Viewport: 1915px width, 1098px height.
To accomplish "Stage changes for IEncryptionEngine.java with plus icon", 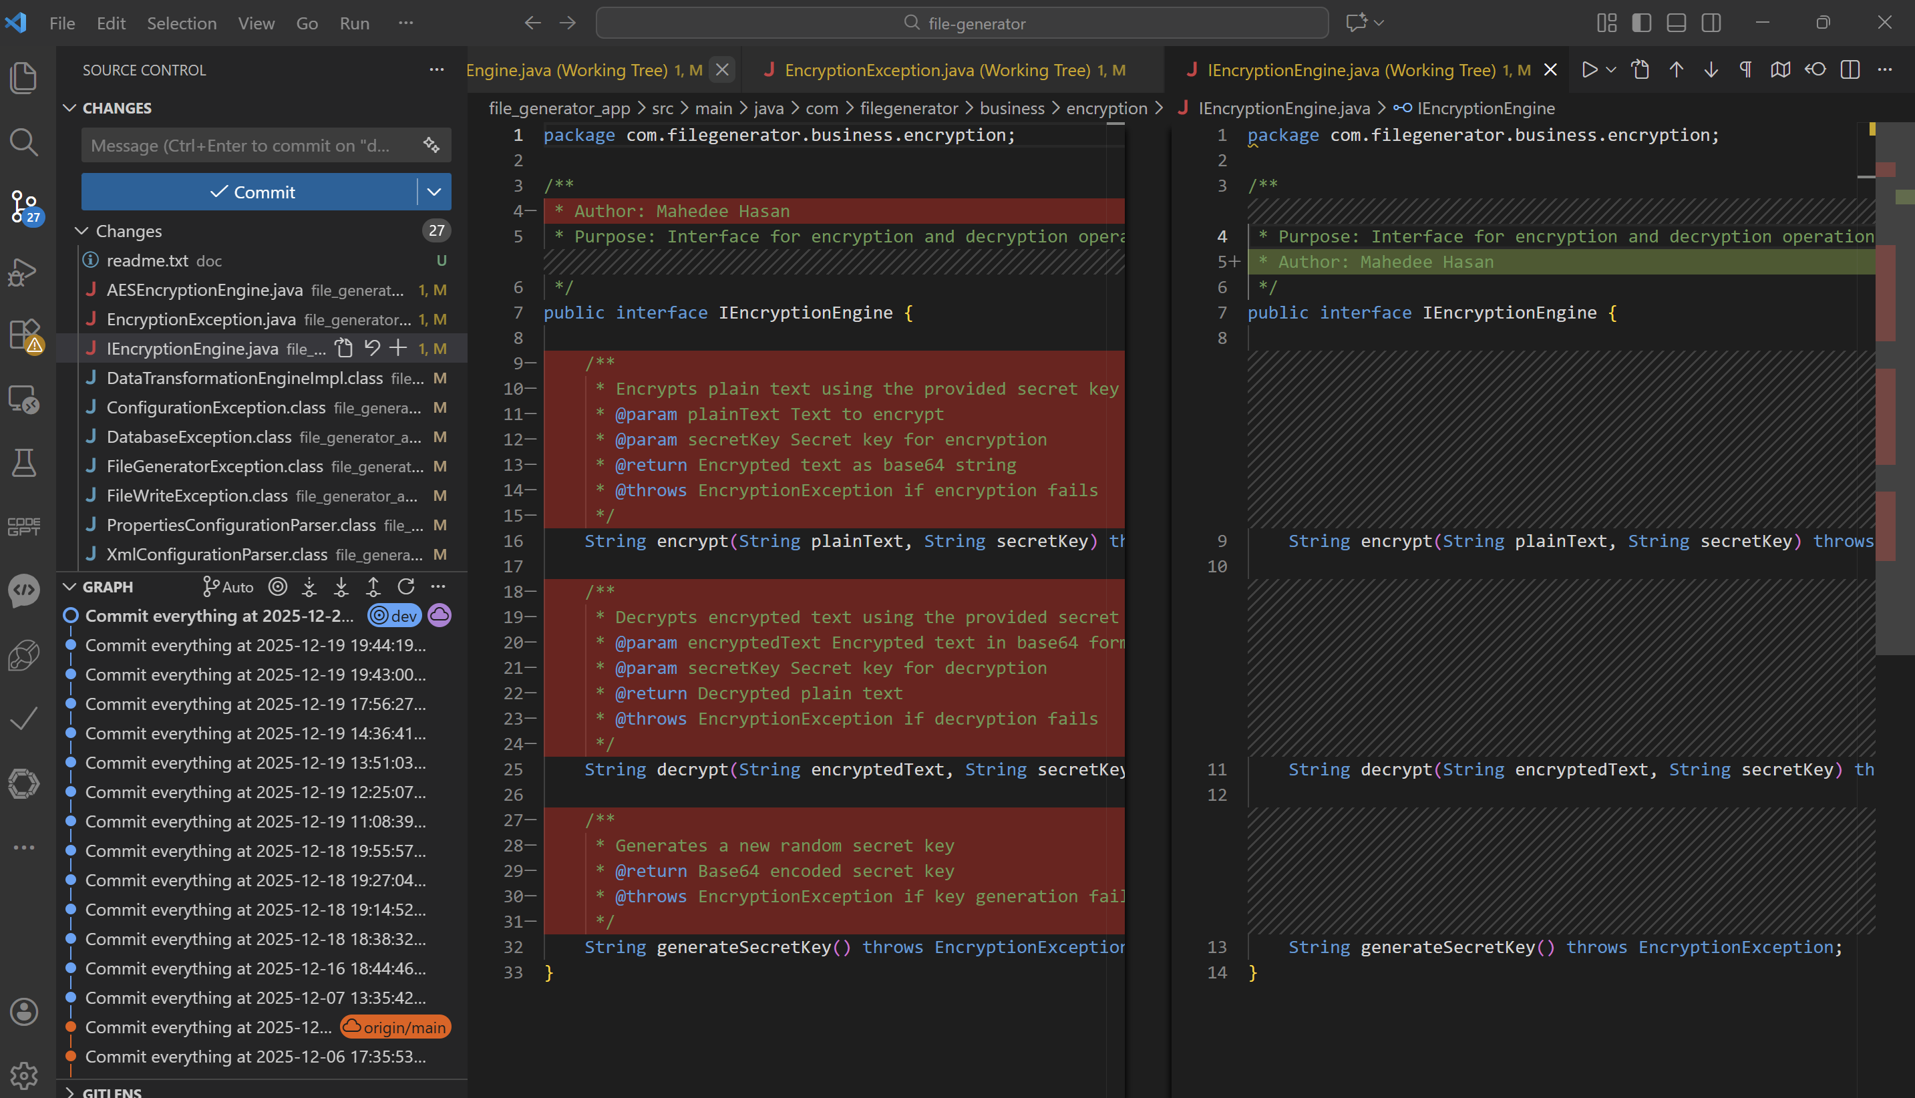I will pyautogui.click(x=398, y=348).
